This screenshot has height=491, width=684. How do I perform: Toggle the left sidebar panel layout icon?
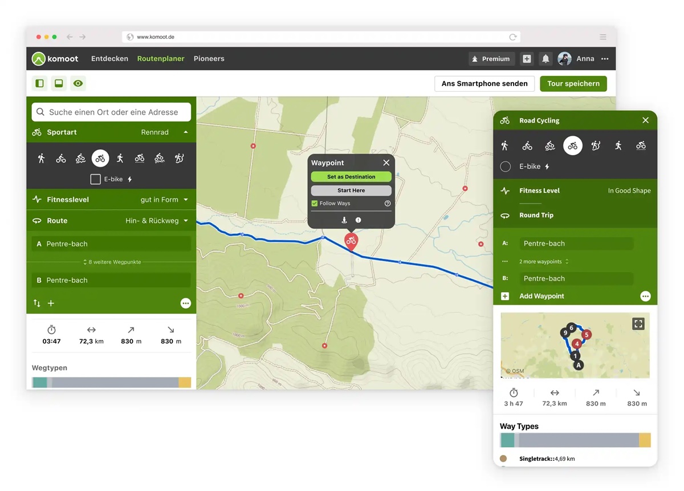40,83
